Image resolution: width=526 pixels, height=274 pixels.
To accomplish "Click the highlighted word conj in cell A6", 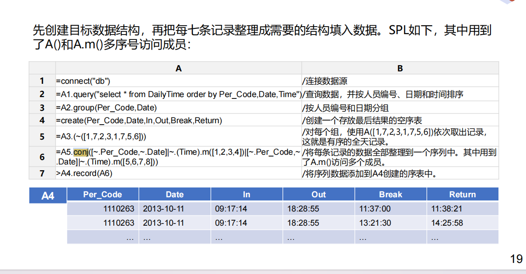I will click(x=80, y=152).
